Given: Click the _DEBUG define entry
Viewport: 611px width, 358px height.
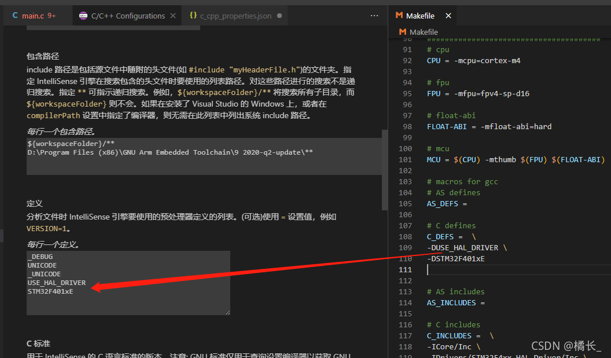Looking at the screenshot, I should pos(40,257).
